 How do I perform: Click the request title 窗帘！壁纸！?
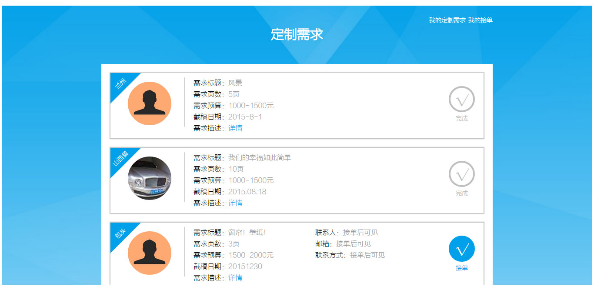[247, 233]
